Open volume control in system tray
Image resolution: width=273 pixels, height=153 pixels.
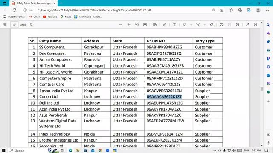(x=234, y=150)
